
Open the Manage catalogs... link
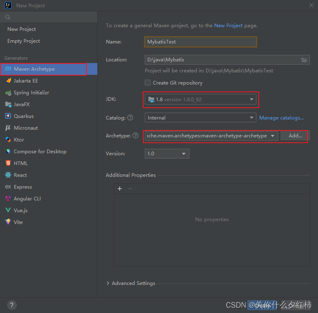pyautogui.click(x=281, y=118)
